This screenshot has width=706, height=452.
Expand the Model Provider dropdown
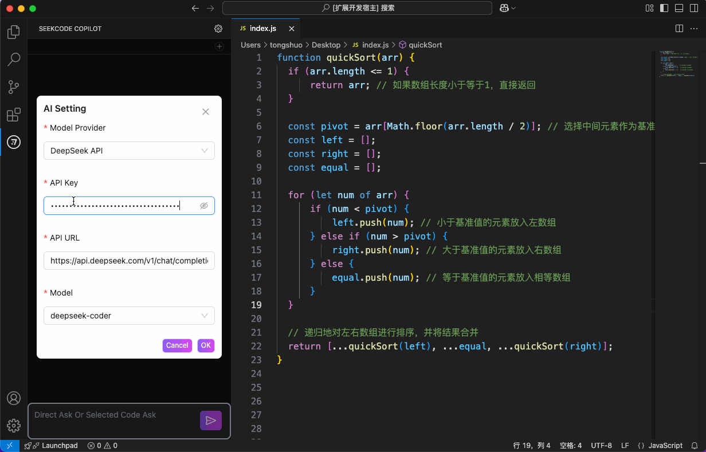tap(129, 151)
